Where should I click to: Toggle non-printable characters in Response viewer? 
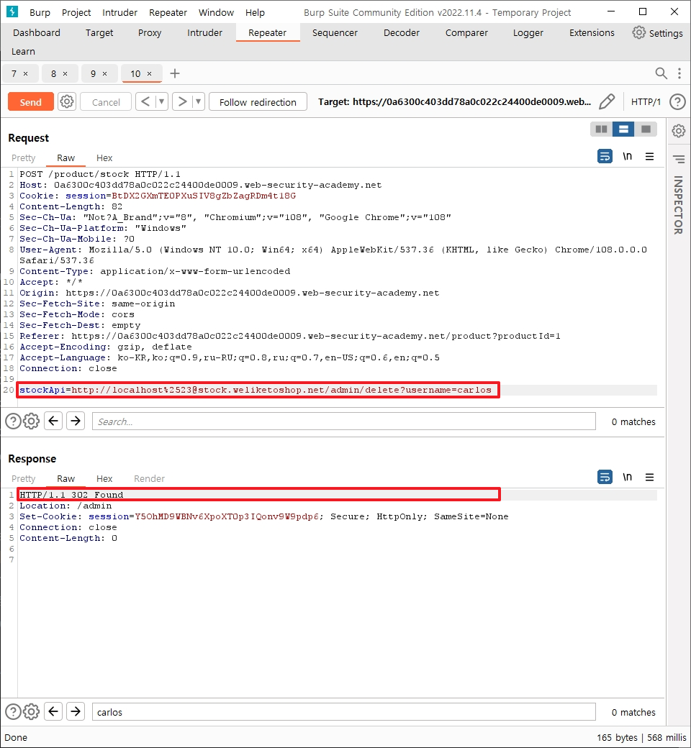click(627, 477)
